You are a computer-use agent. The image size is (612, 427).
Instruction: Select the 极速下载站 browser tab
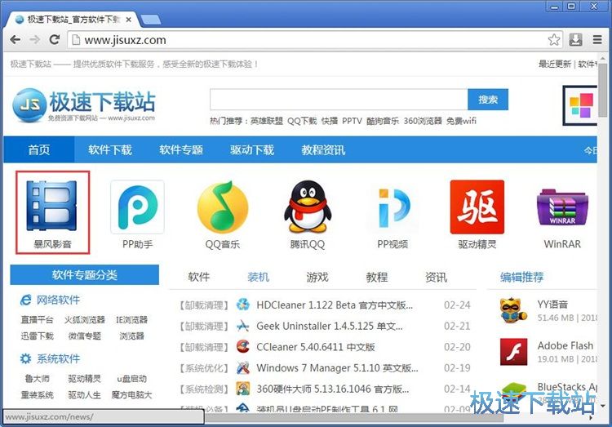click(73, 19)
